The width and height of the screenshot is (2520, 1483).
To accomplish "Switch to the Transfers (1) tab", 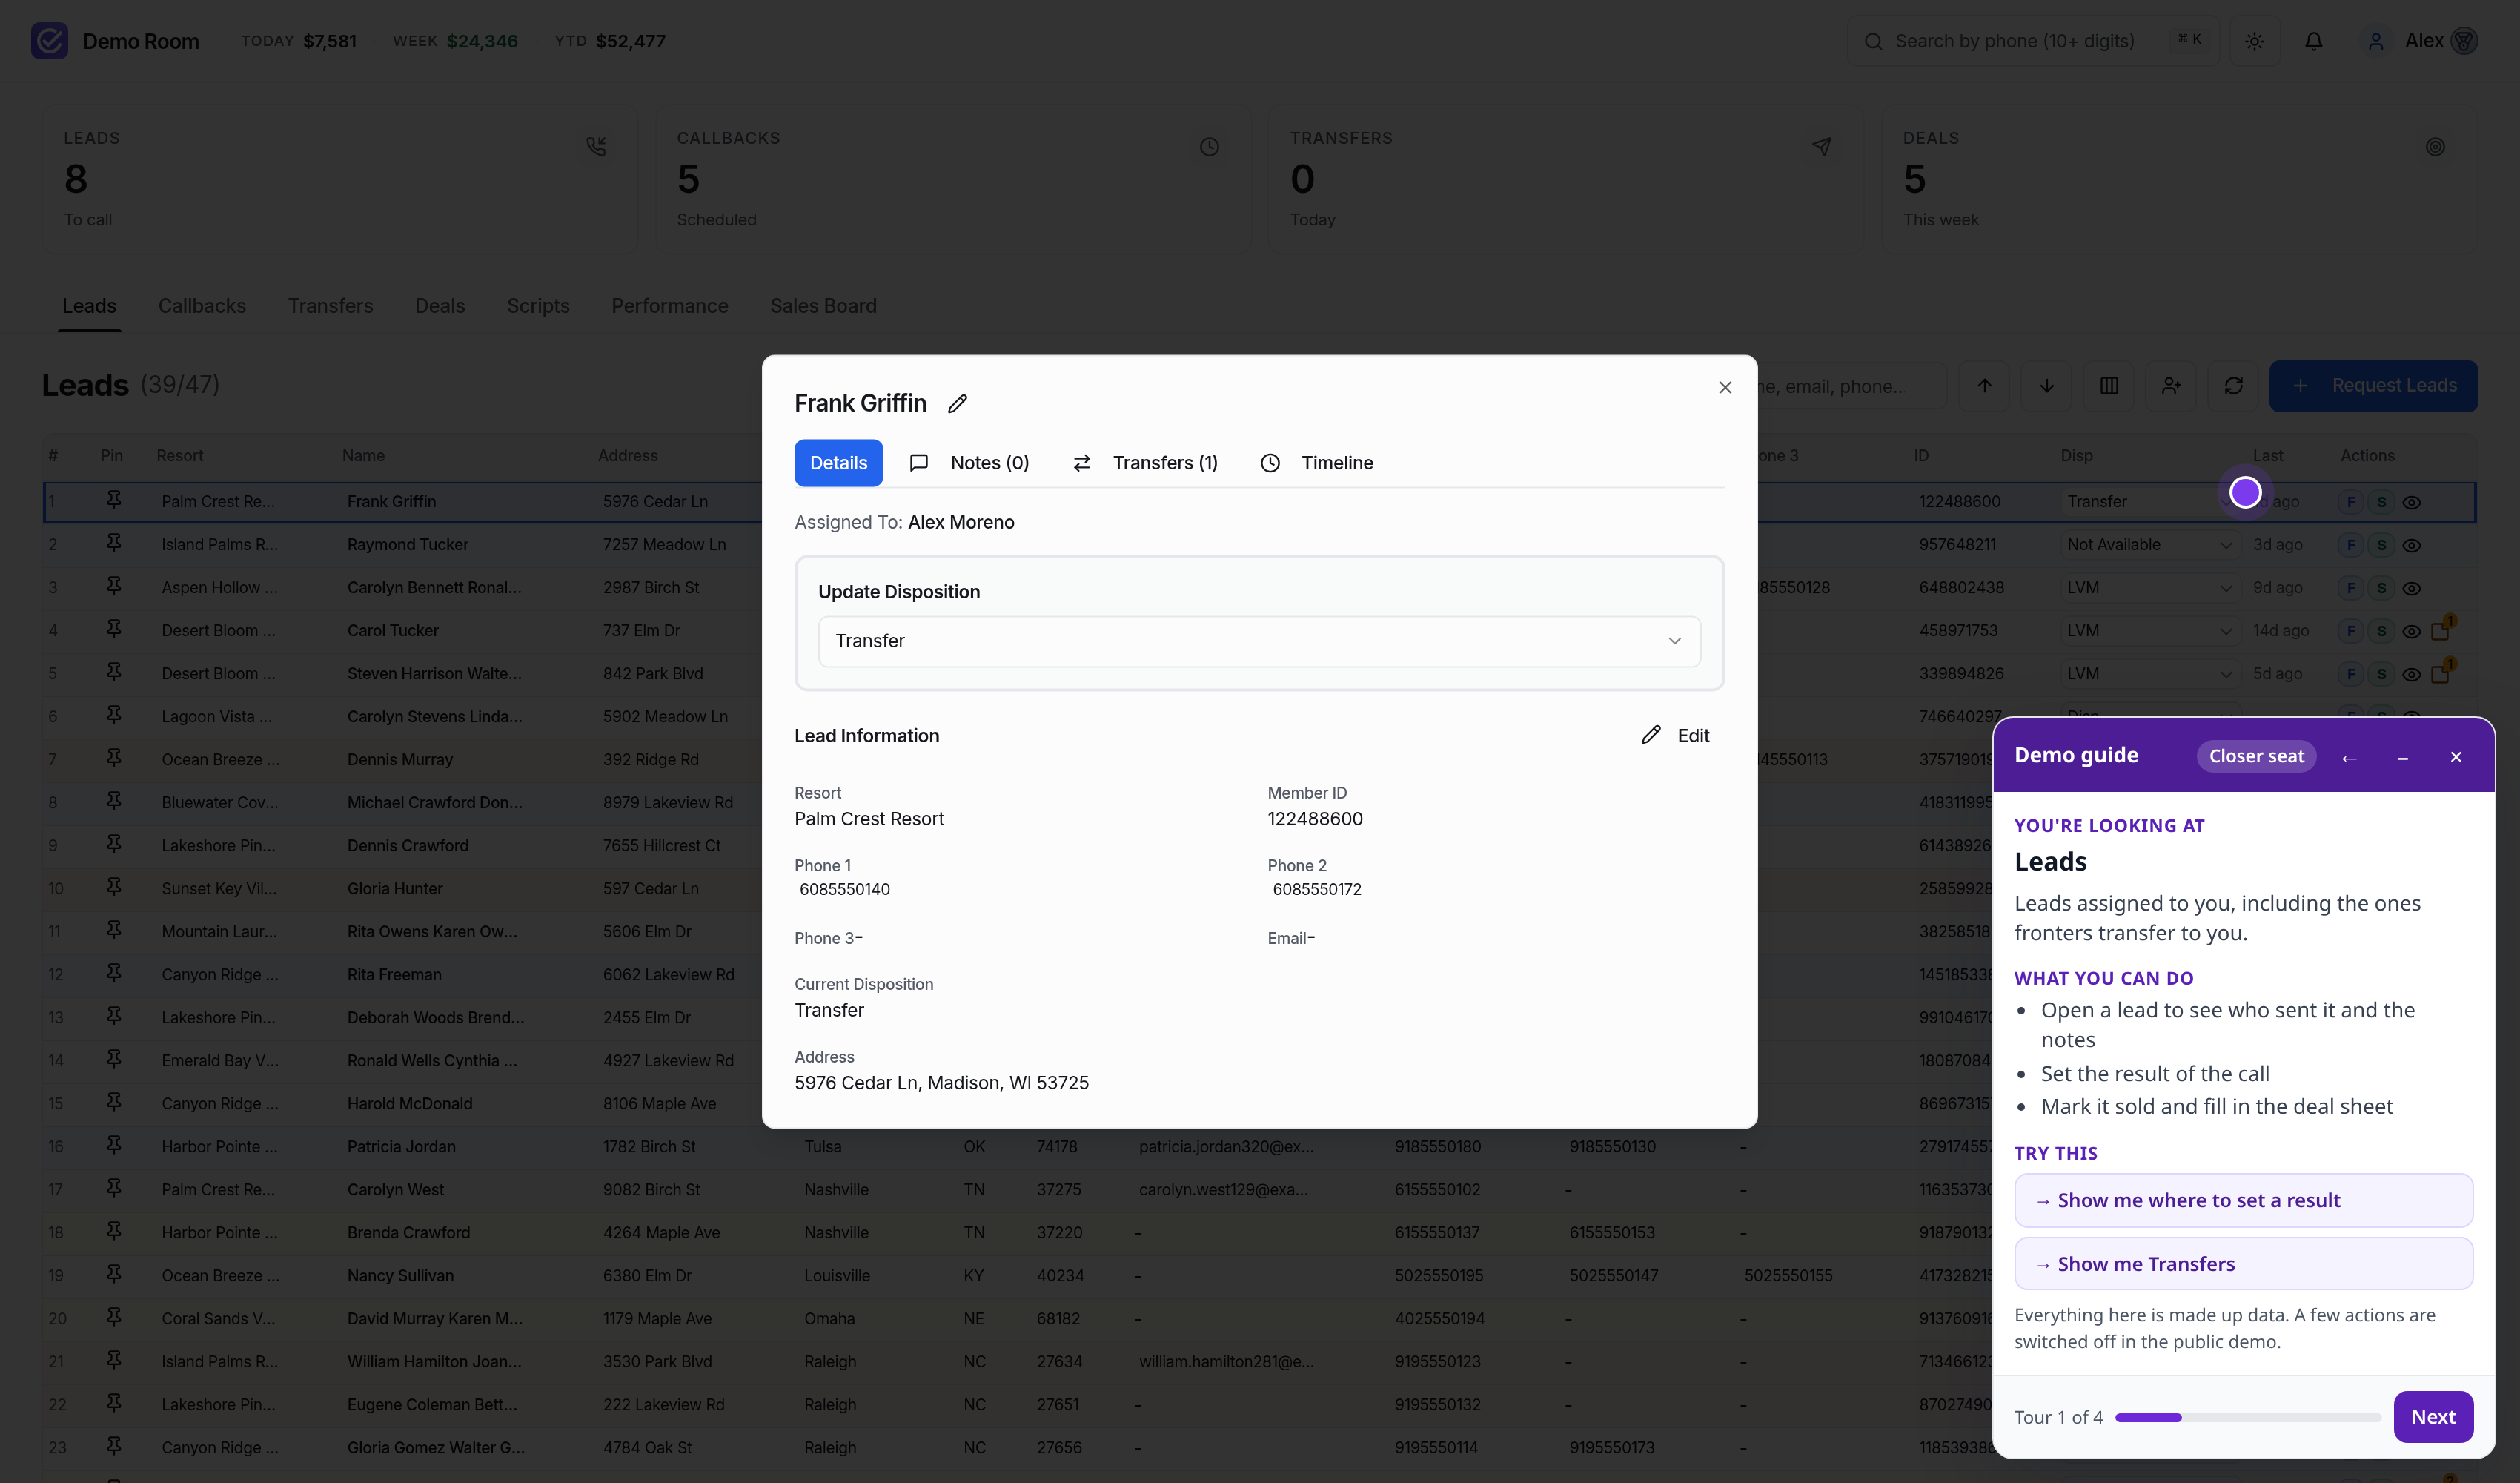I will 1145,462.
